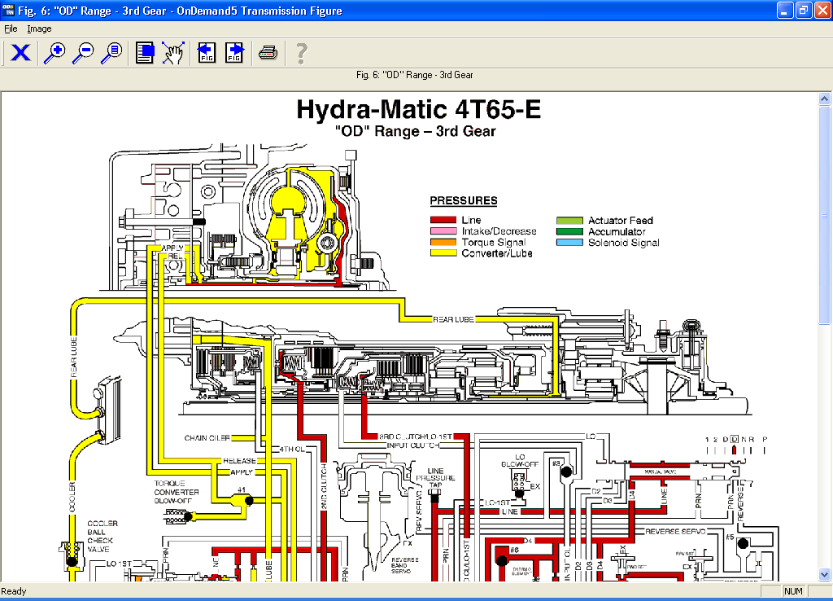Click the zoom out magnifier icon
Screen dimensions: 833x601
point(83,53)
